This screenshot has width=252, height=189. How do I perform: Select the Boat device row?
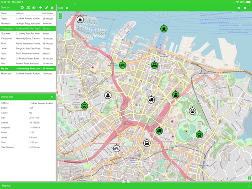tap(28, 58)
